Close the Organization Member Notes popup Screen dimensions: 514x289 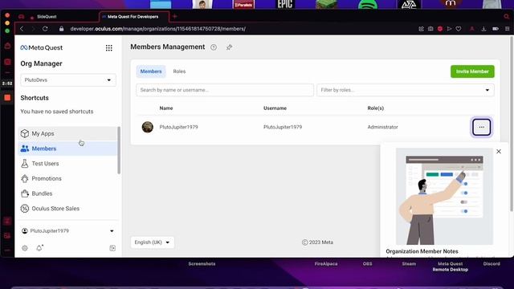click(x=499, y=152)
